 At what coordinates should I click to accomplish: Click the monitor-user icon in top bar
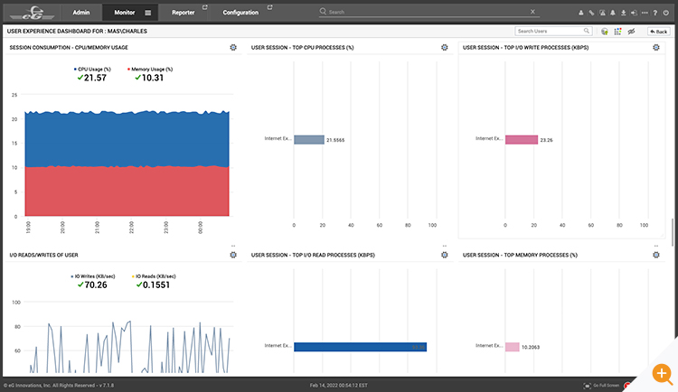602,13
